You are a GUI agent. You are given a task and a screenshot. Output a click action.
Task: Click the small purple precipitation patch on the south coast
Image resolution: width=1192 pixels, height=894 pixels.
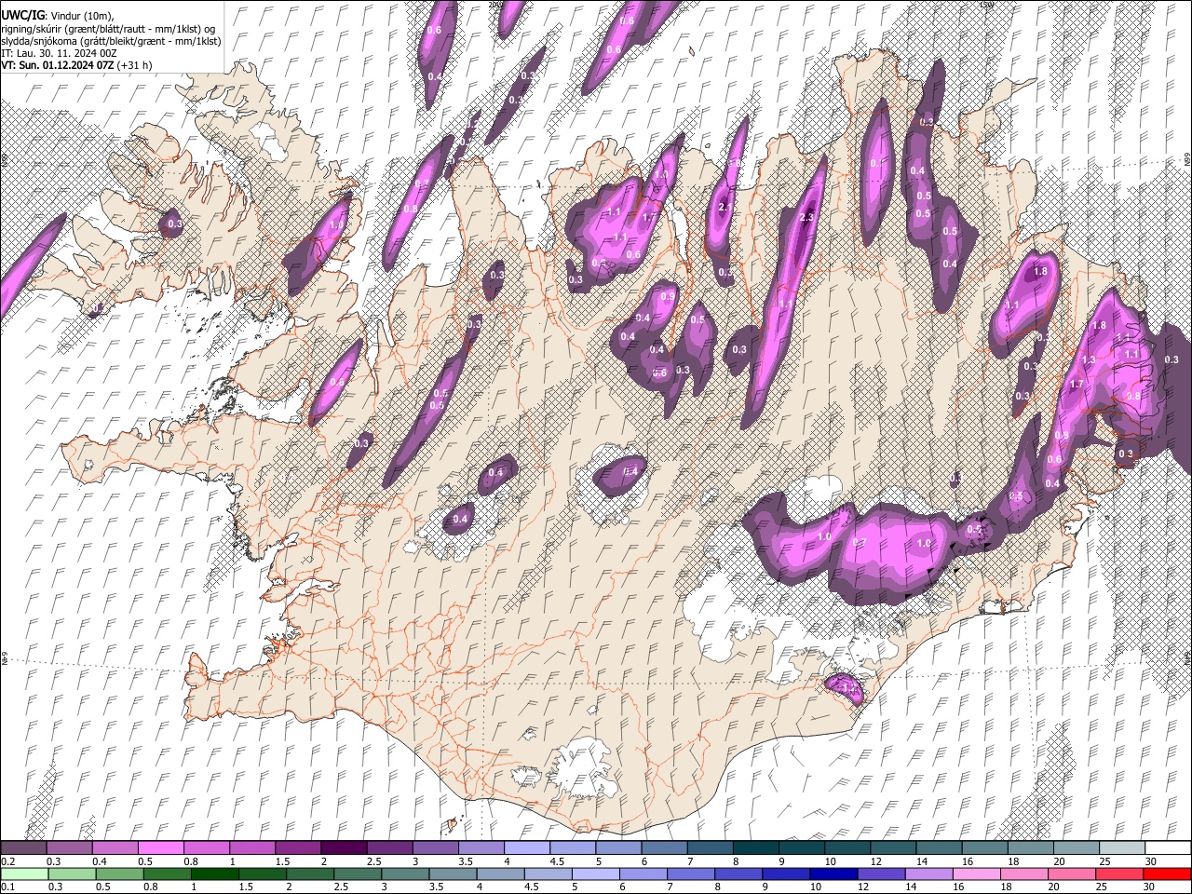pos(846,688)
